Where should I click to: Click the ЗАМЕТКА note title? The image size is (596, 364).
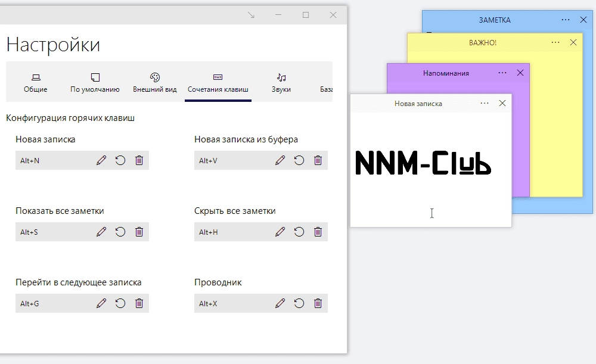coord(495,20)
